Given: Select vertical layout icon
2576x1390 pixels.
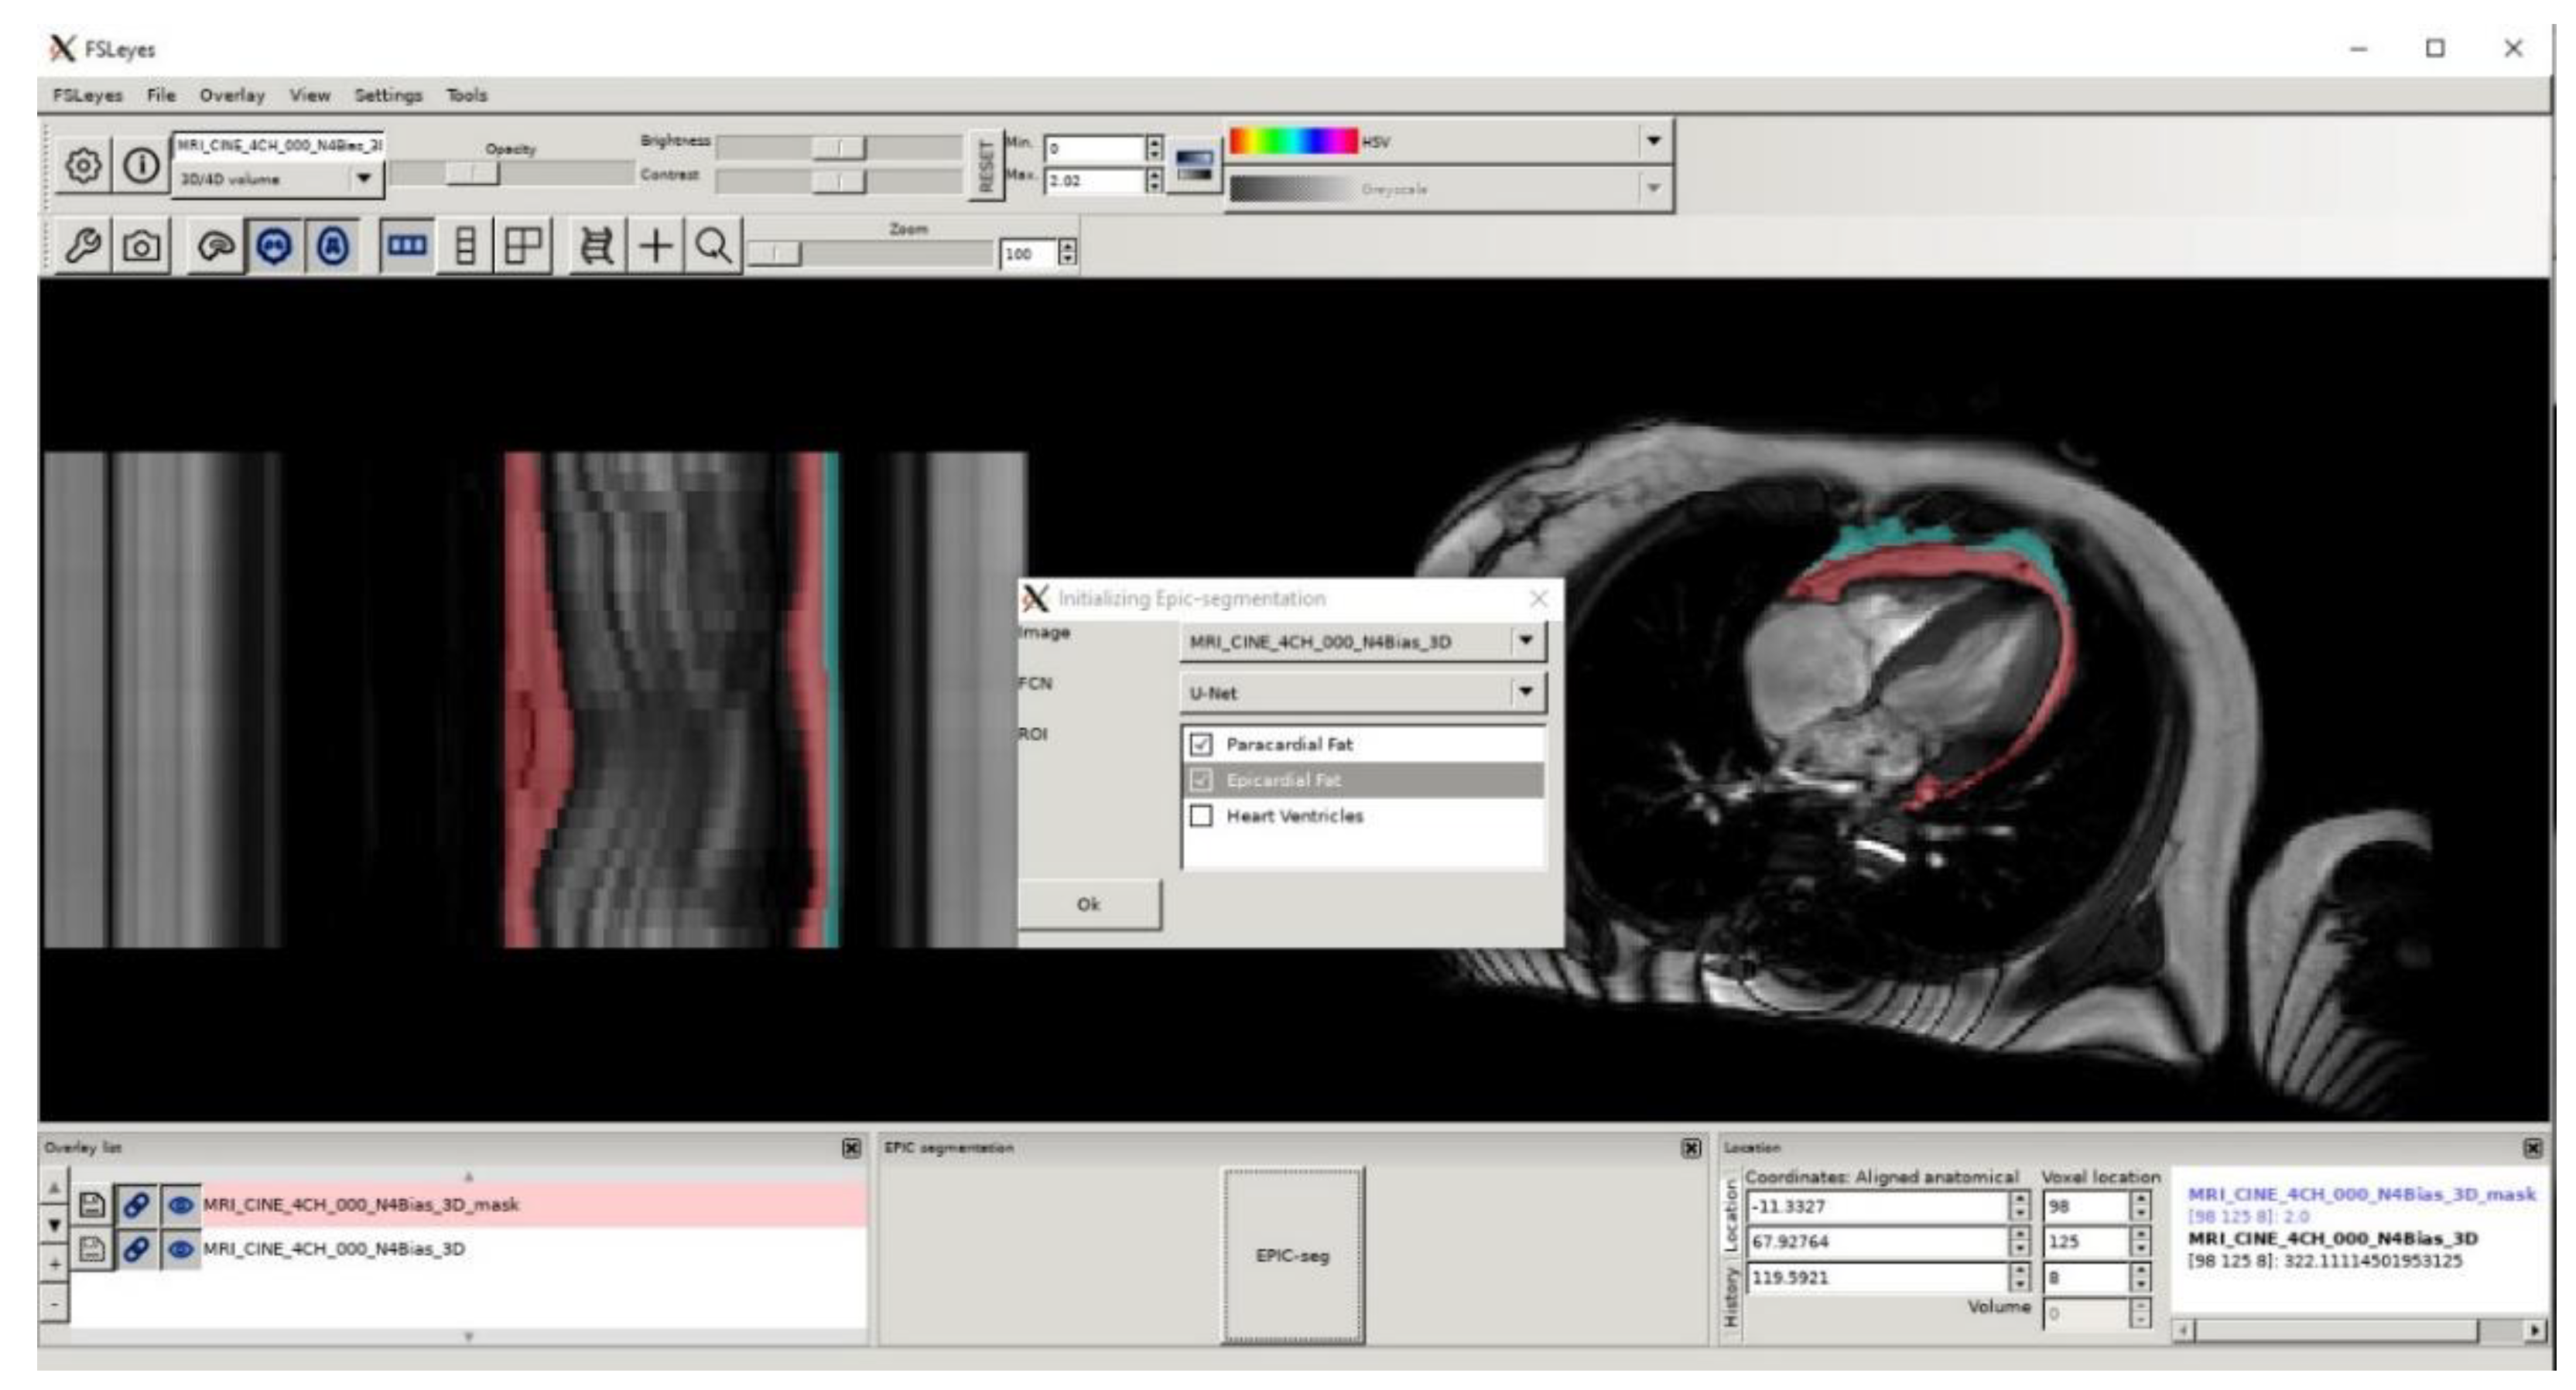Looking at the screenshot, I should [465, 246].
